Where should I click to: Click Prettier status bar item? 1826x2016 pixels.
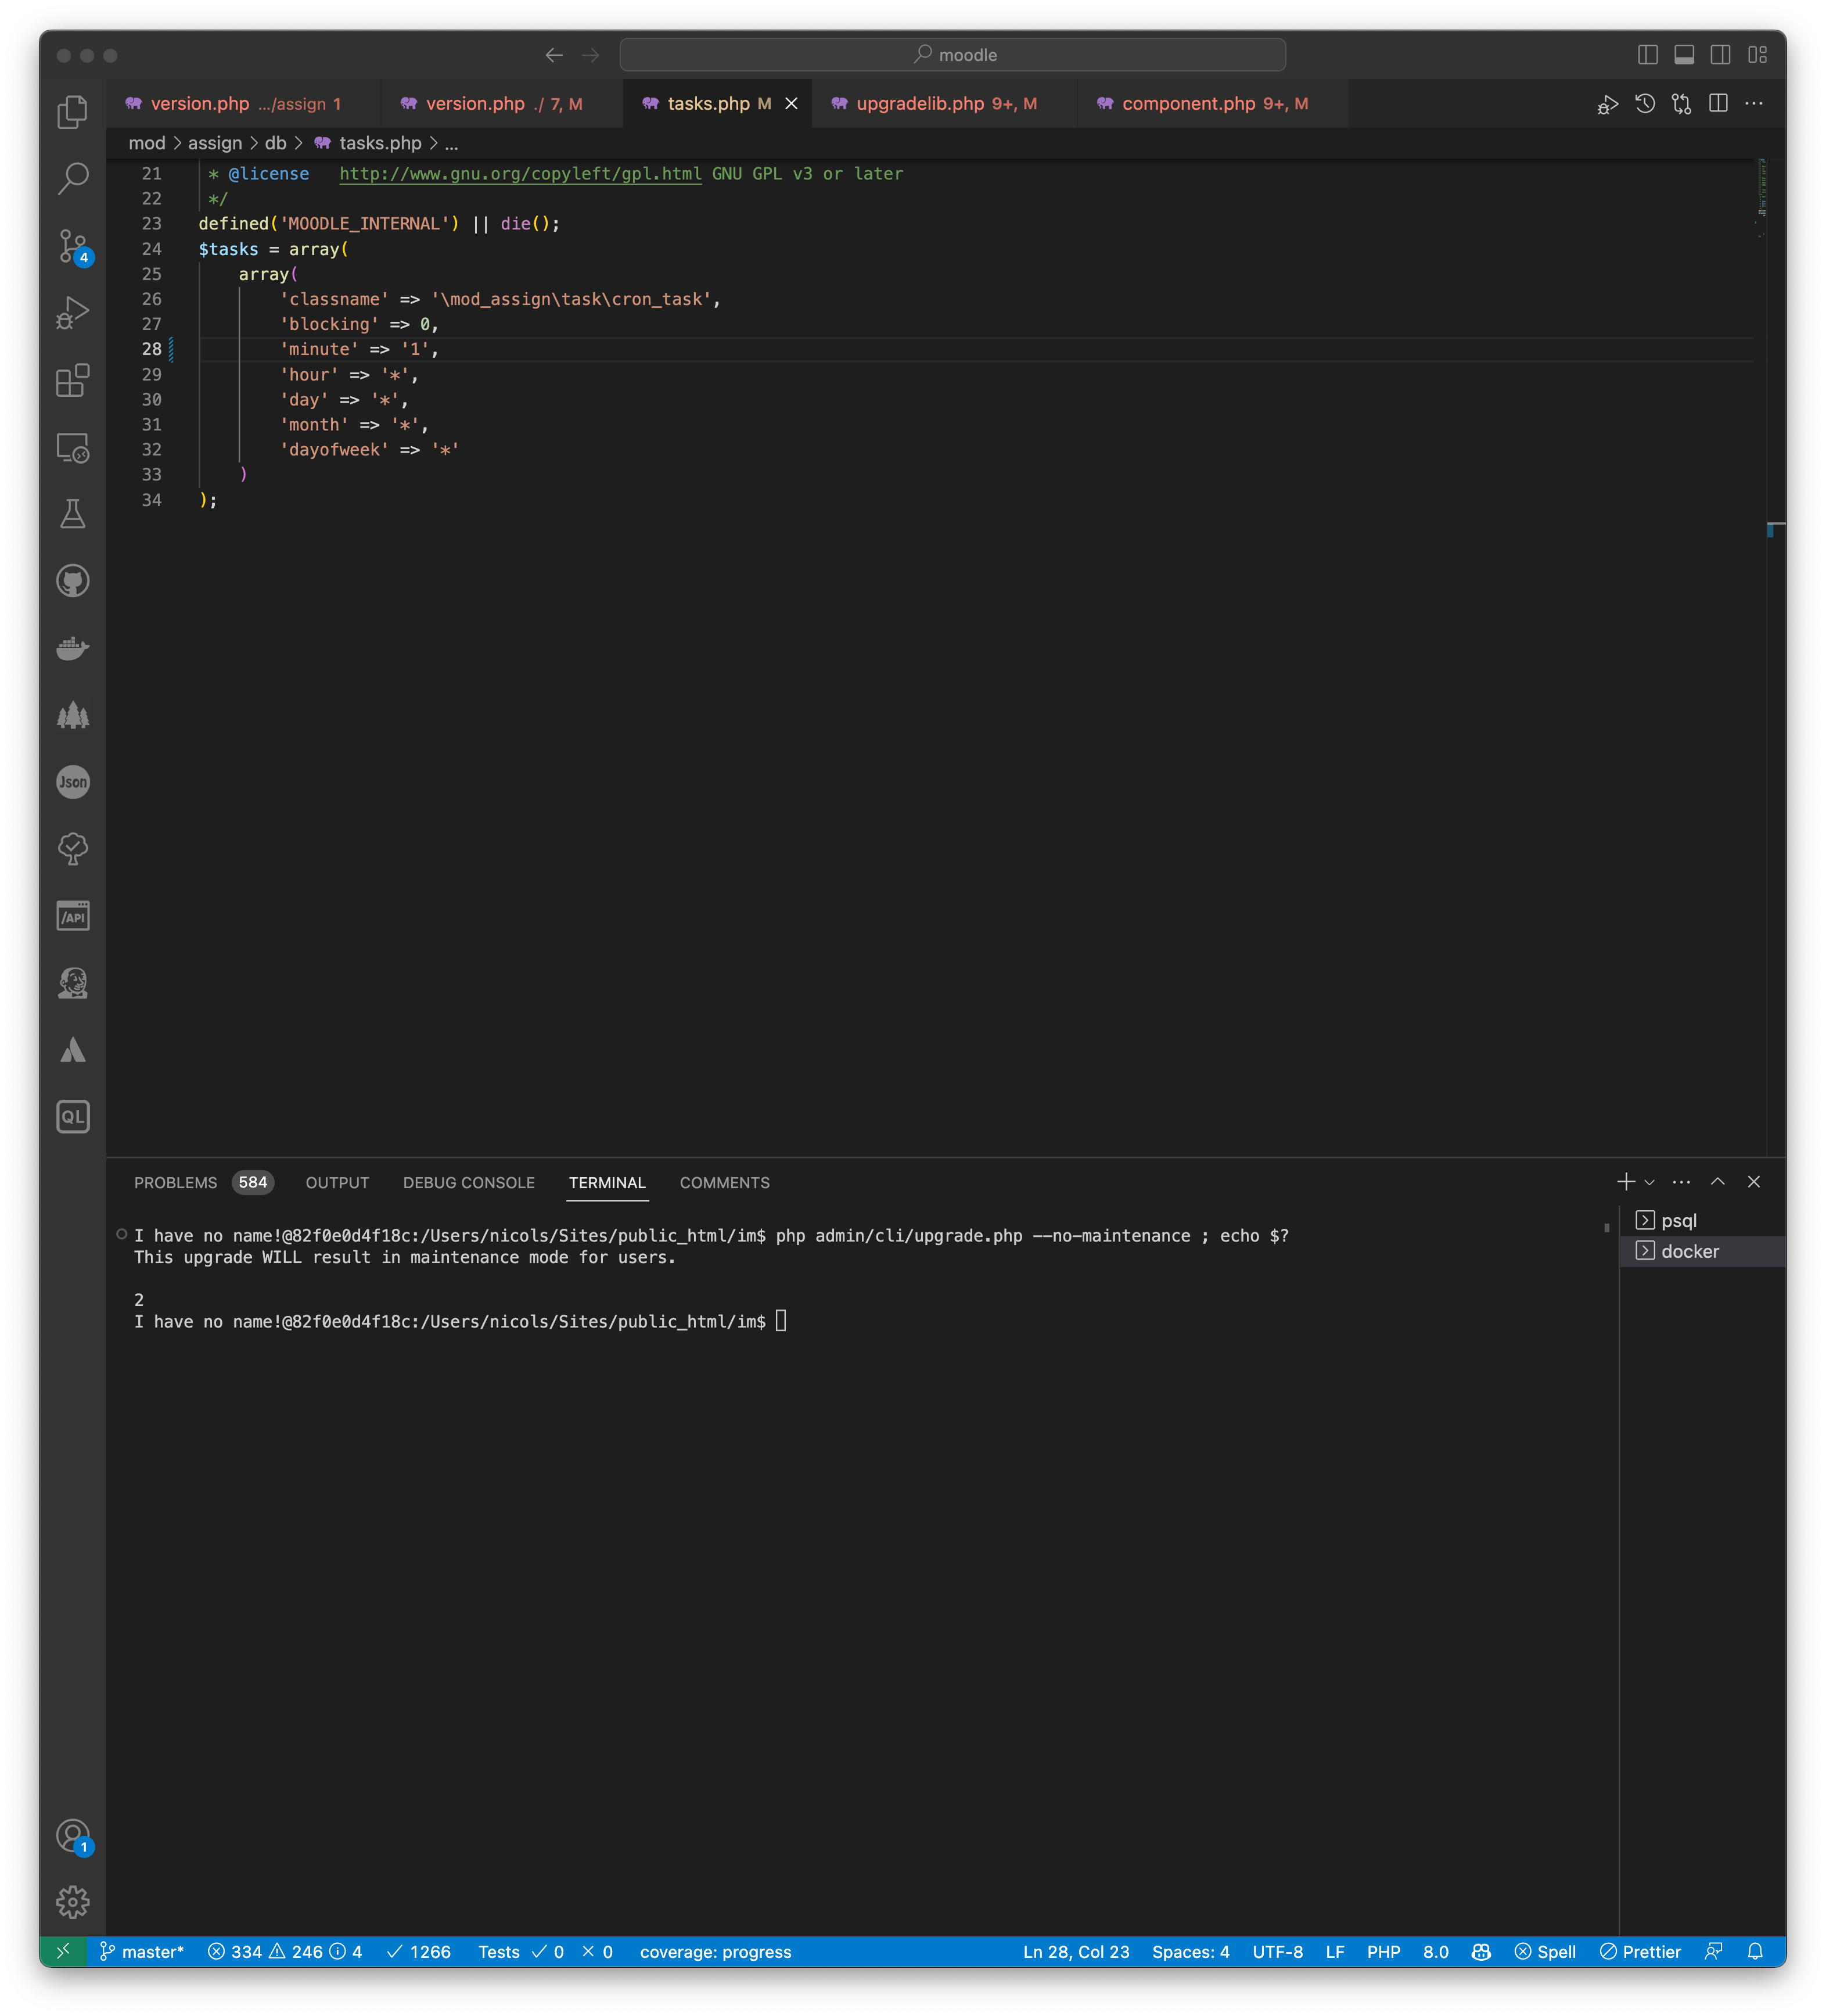1639,1951
